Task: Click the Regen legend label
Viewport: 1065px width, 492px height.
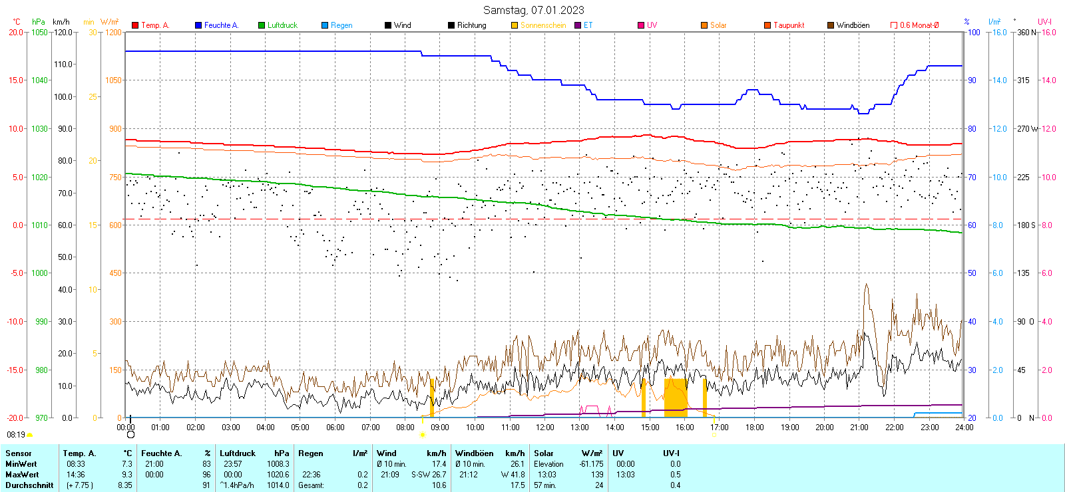Action: pyautogui.click(x=341, y=25)
